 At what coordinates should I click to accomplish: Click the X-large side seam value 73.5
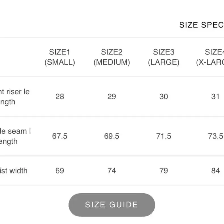click(215, 136)
